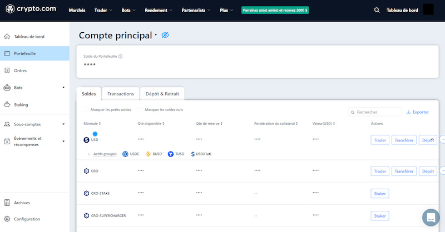The width and height of the screenshot is (445, 232).
Task: Click Staker button for CRO-SUPERCHARGER
Action: [380, 216]
